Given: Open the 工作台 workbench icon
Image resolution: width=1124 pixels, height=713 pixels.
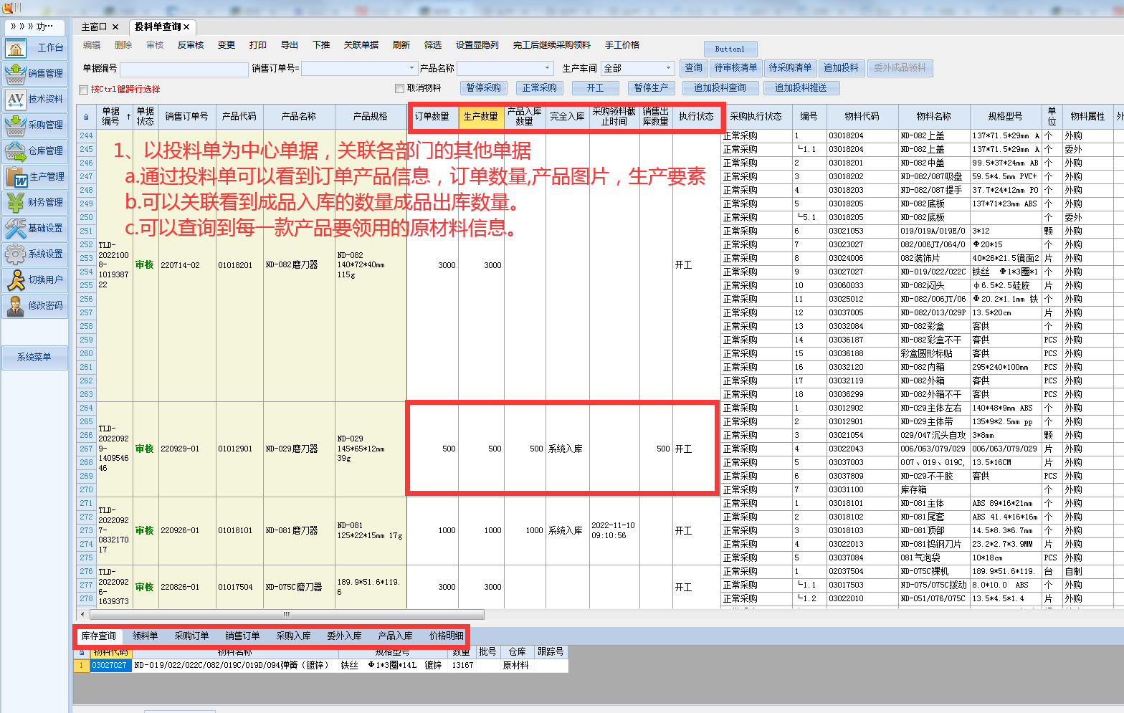Looking at the screenshot, I should 16,48.
